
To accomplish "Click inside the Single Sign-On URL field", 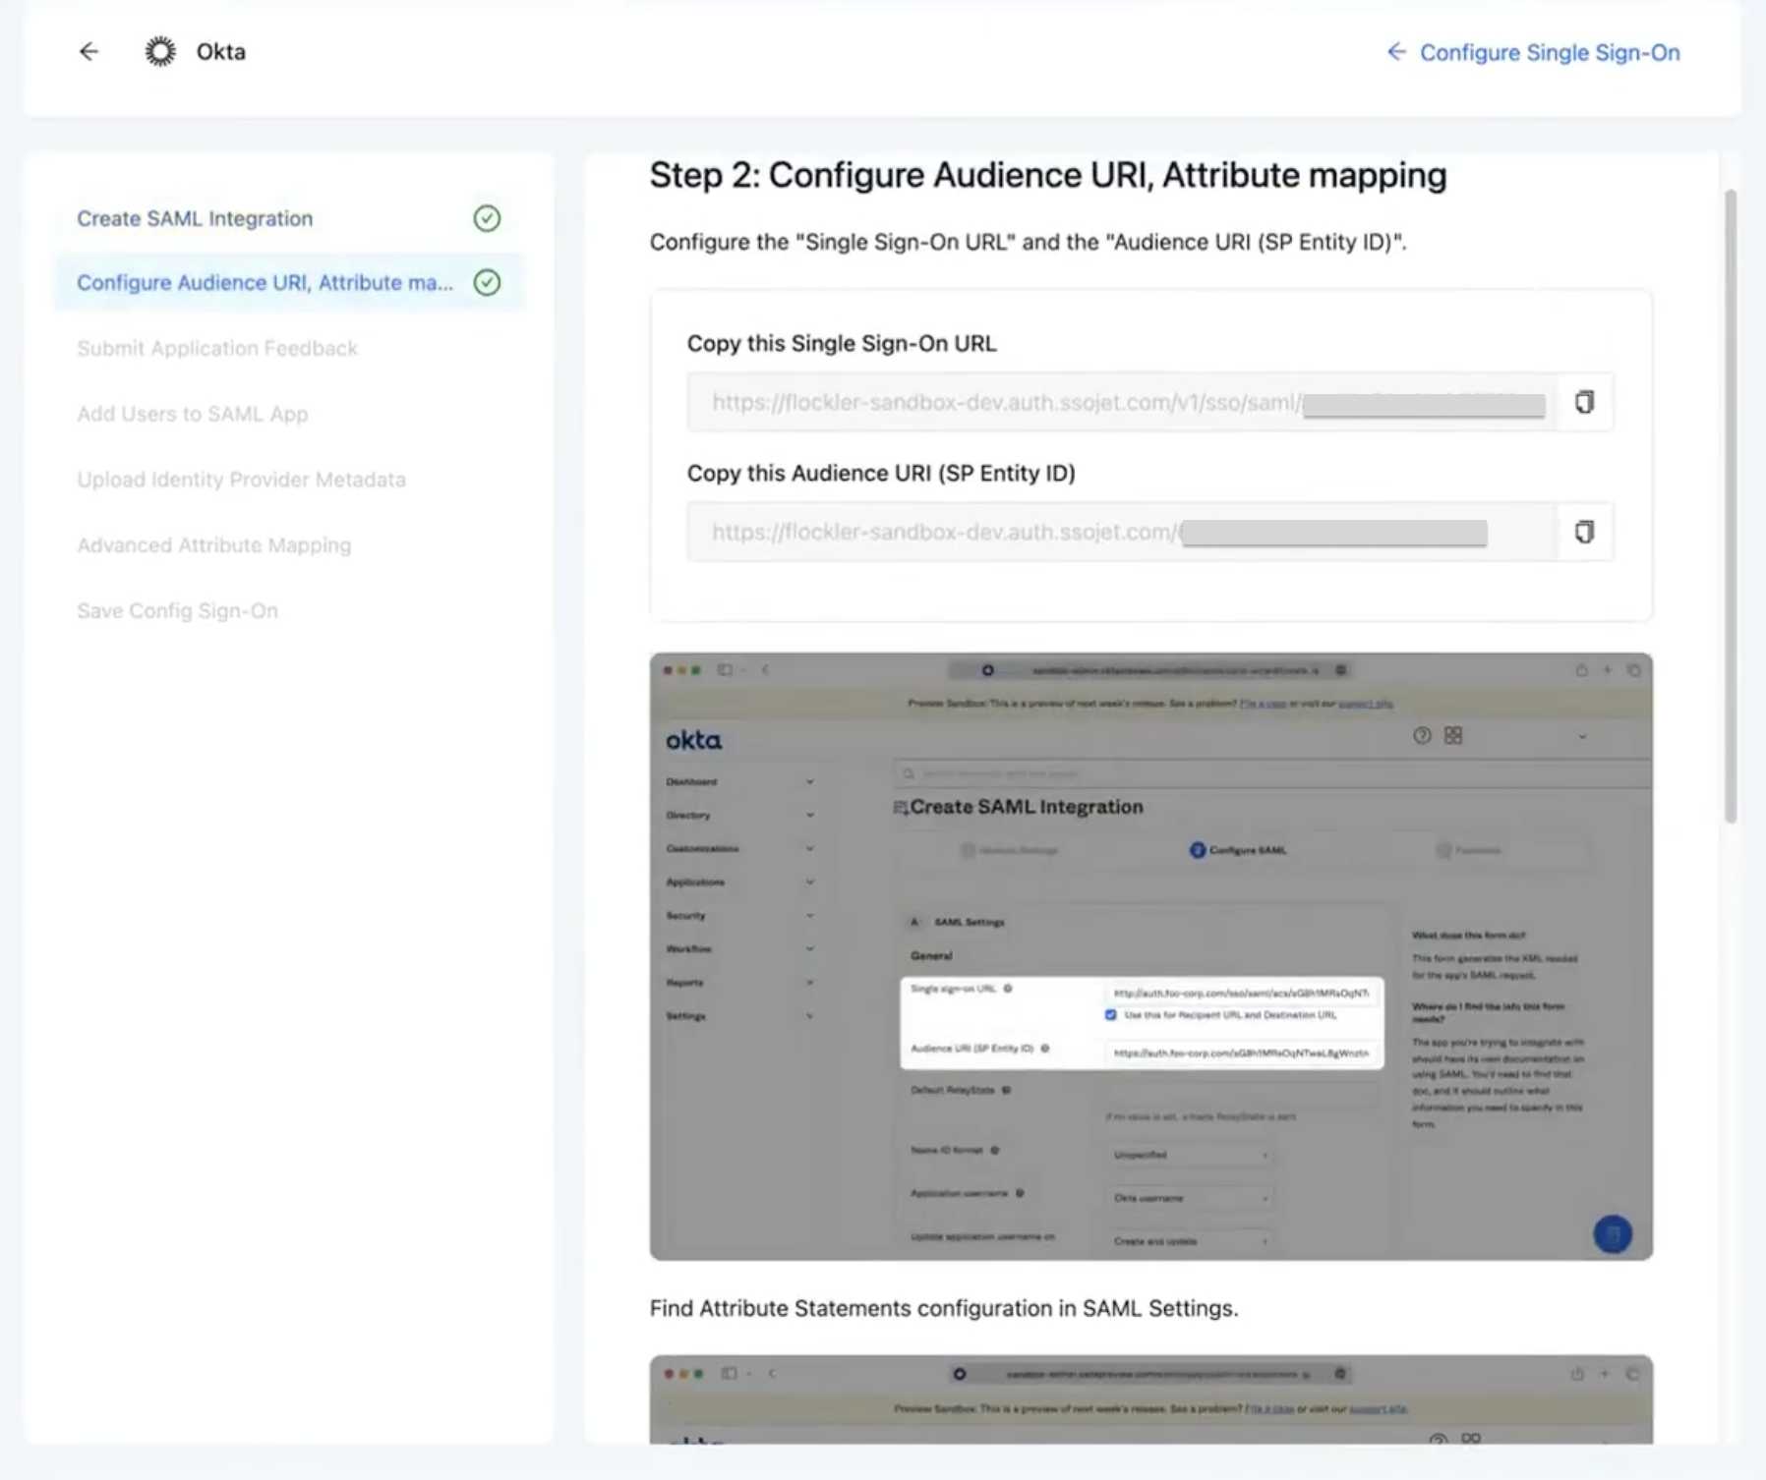I will 1122,402.
